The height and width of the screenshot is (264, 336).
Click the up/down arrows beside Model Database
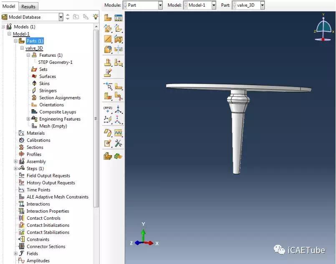tap(68, 17)
